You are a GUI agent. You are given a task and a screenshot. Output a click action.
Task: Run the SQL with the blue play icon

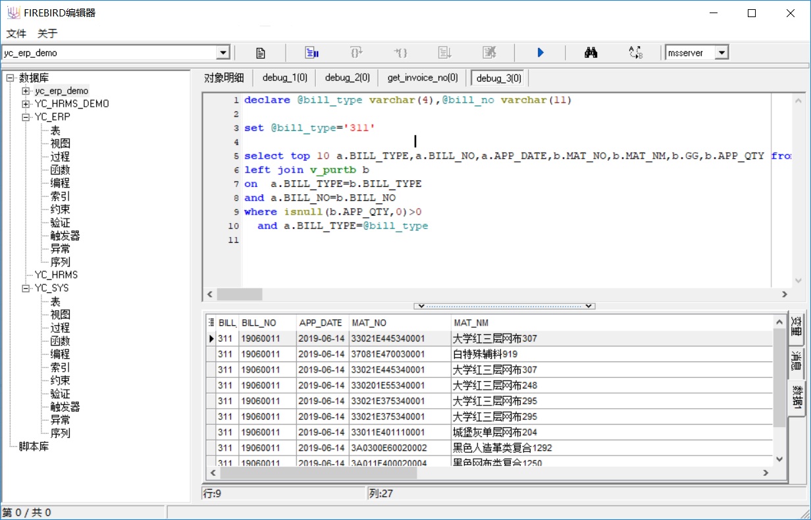(540, 53)
